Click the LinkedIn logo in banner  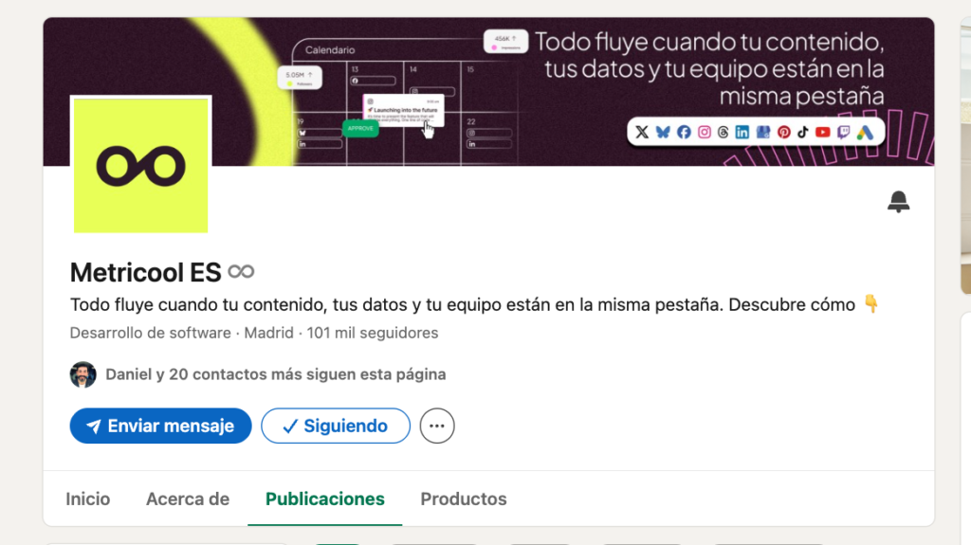click(742, 132)
